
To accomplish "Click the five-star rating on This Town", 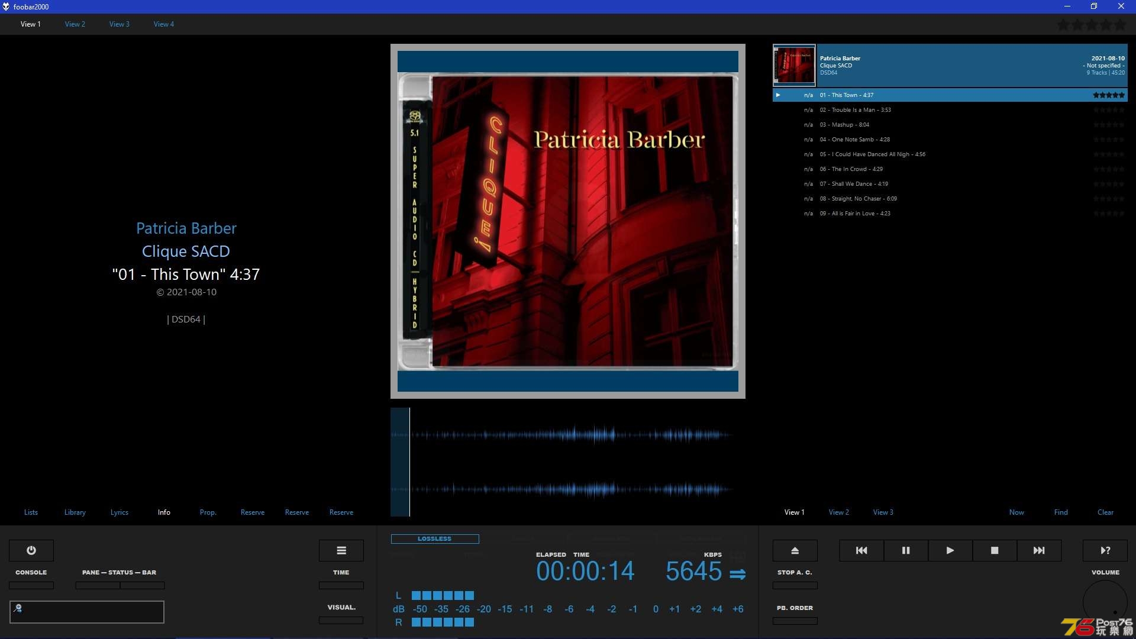I will (1109, 95).
